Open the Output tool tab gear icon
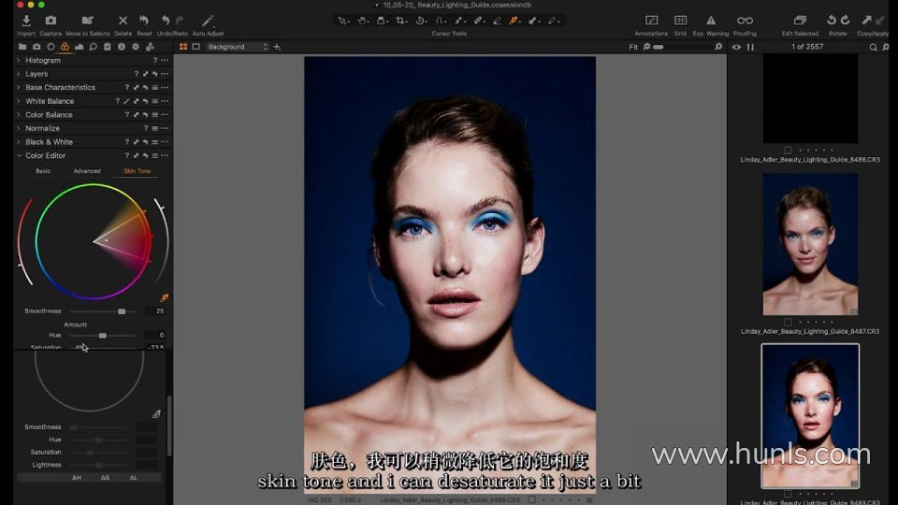Viewport: 898px width, 505px height. coord(136,47)
